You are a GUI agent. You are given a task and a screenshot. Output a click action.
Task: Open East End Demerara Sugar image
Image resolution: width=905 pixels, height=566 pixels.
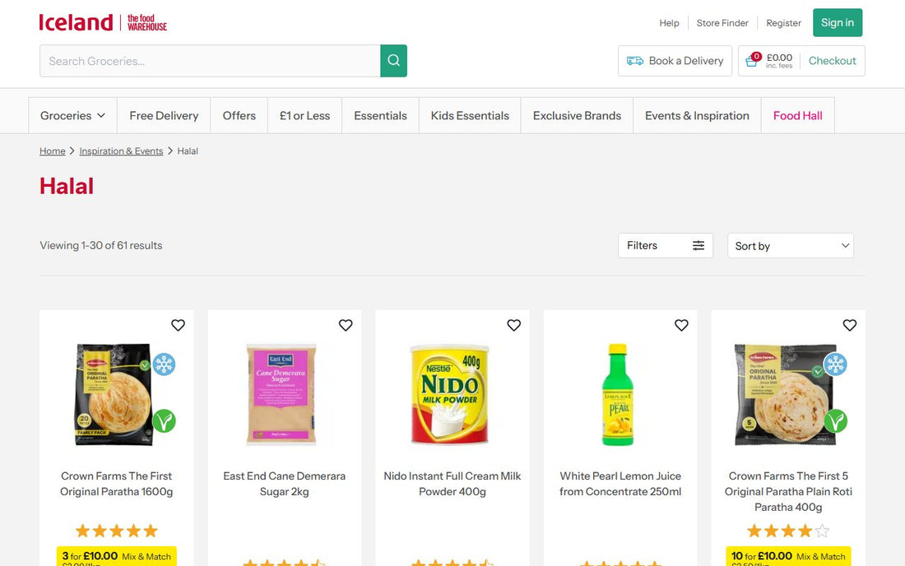point(281,395)
